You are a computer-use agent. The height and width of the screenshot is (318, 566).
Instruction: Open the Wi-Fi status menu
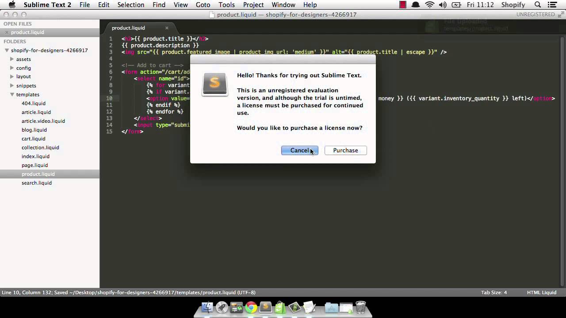[x=430, y=5]
